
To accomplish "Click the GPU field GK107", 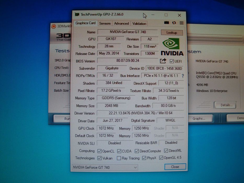I will (x=111, y=39).
